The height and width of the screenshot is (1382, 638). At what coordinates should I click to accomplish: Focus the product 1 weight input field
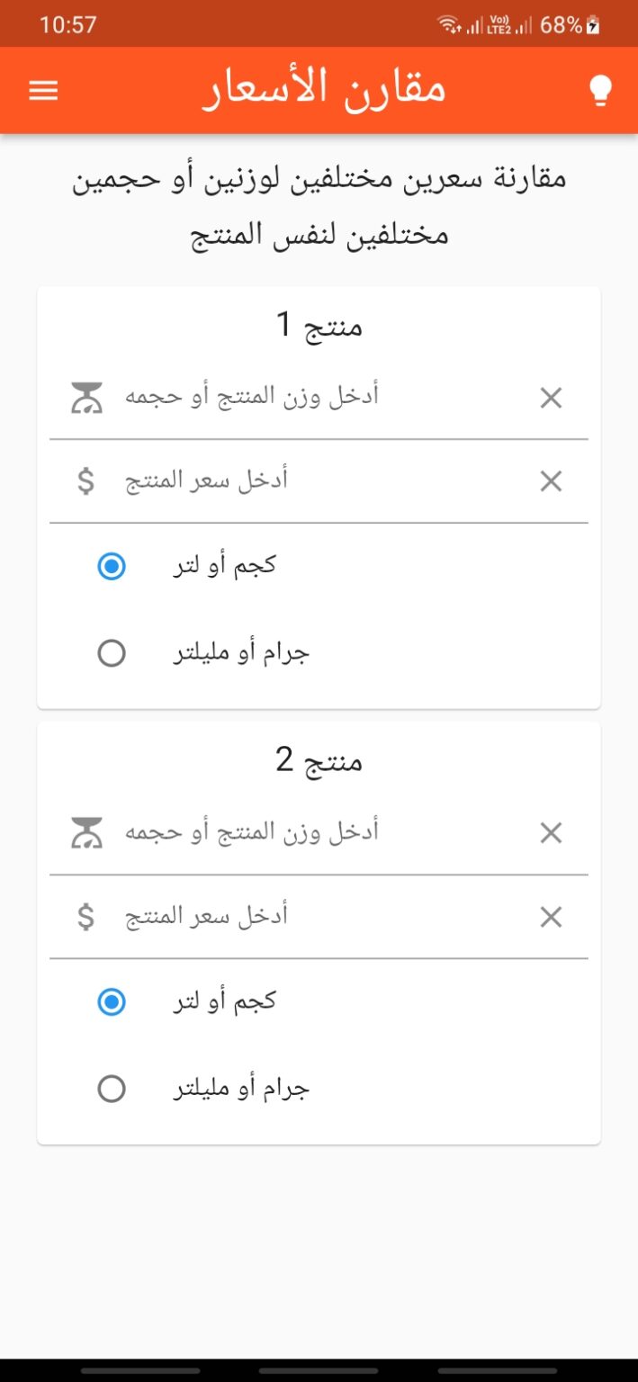[x=315, y=398]
